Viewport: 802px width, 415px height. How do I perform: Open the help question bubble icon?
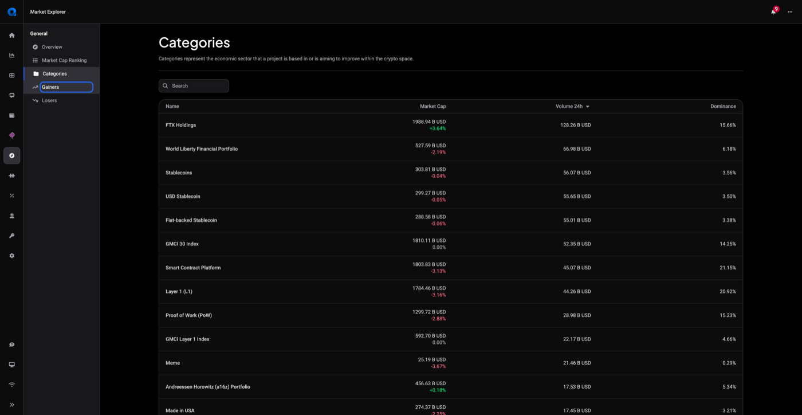11,345
